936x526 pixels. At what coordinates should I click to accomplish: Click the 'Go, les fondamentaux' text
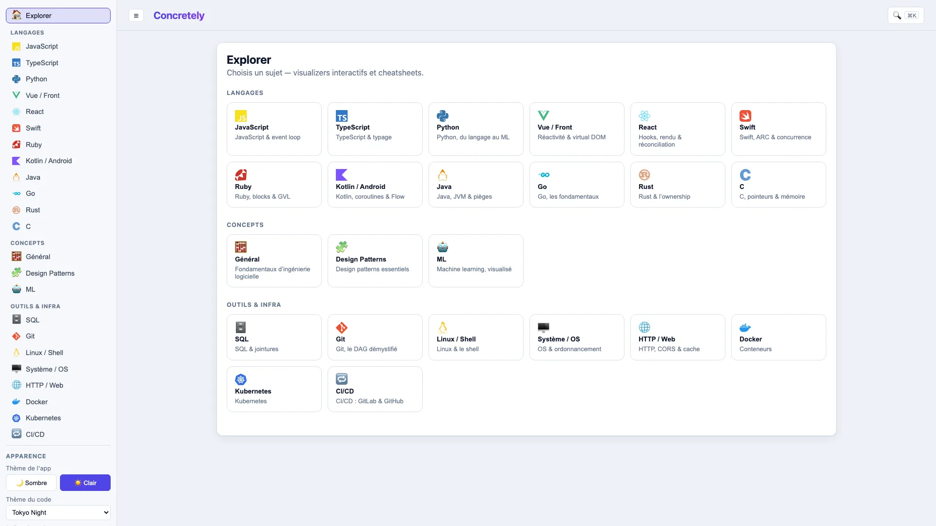point(568,197)
